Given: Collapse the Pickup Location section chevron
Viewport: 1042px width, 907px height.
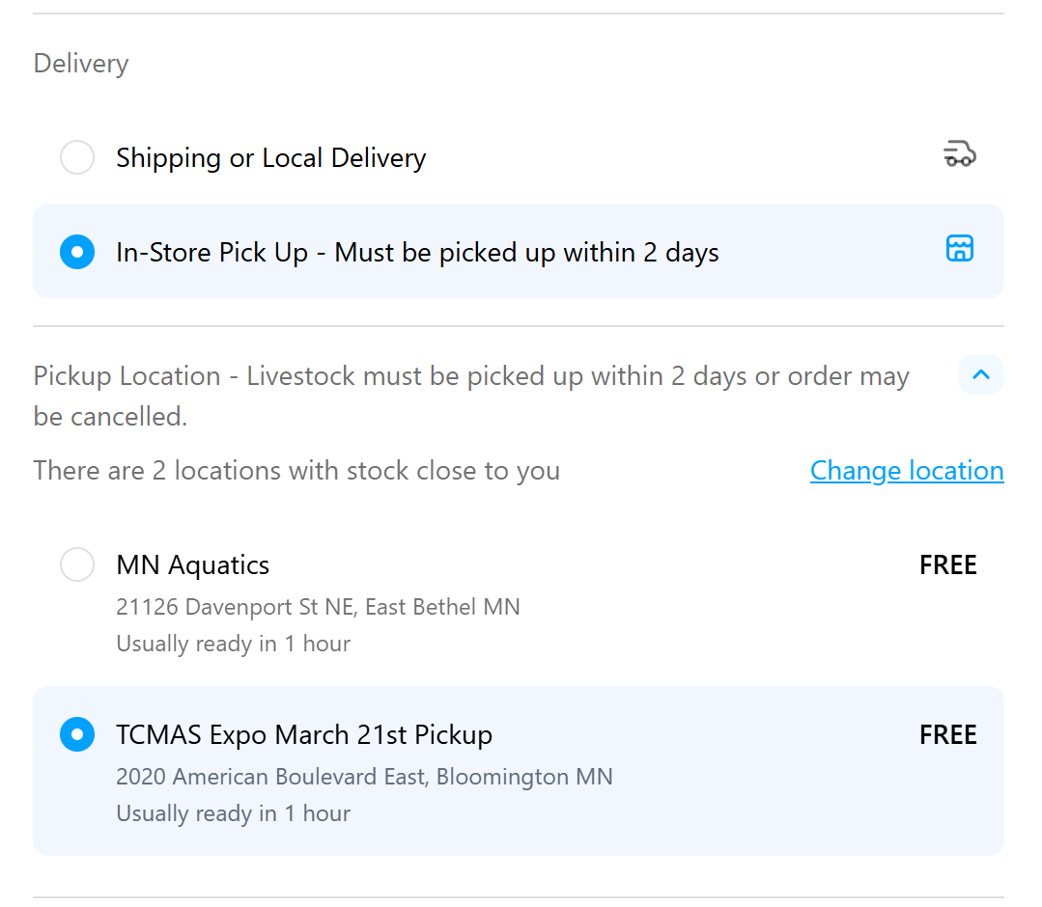Looking at the screenshot, I should tap(980, 374).
